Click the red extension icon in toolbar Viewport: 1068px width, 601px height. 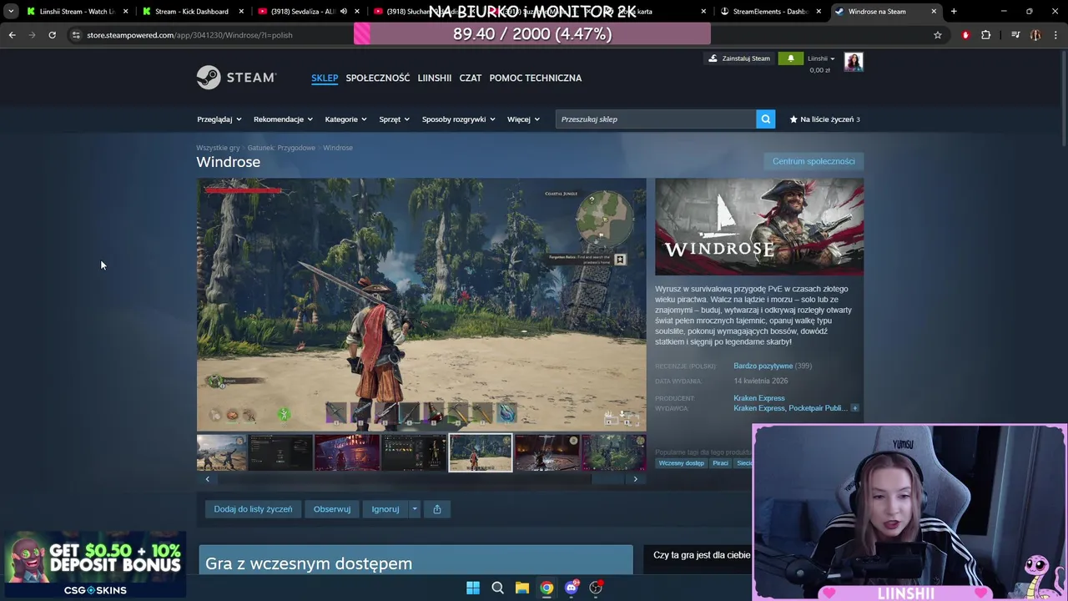965,35
